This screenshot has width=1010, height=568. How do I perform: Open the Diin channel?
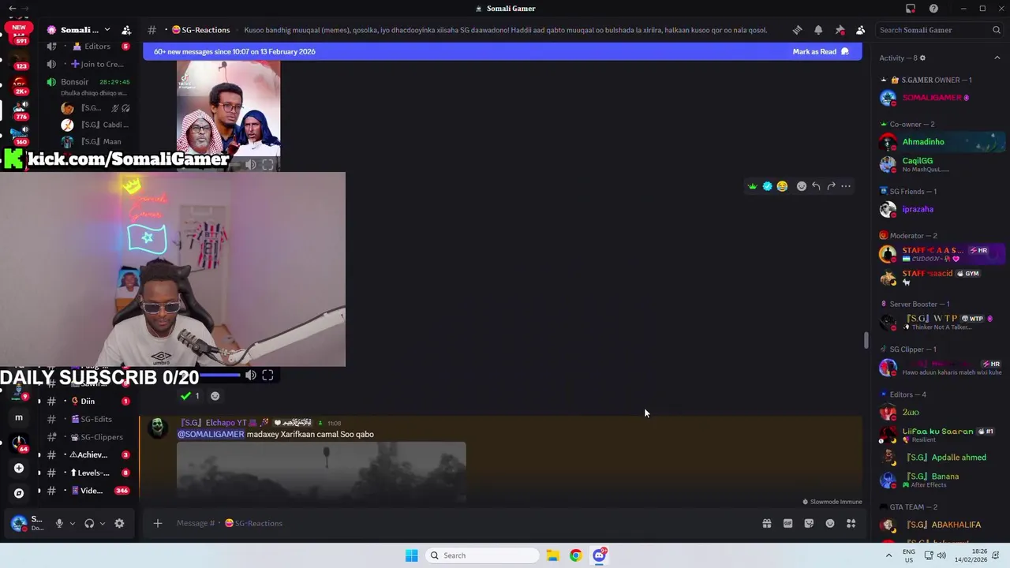(87, 401)
